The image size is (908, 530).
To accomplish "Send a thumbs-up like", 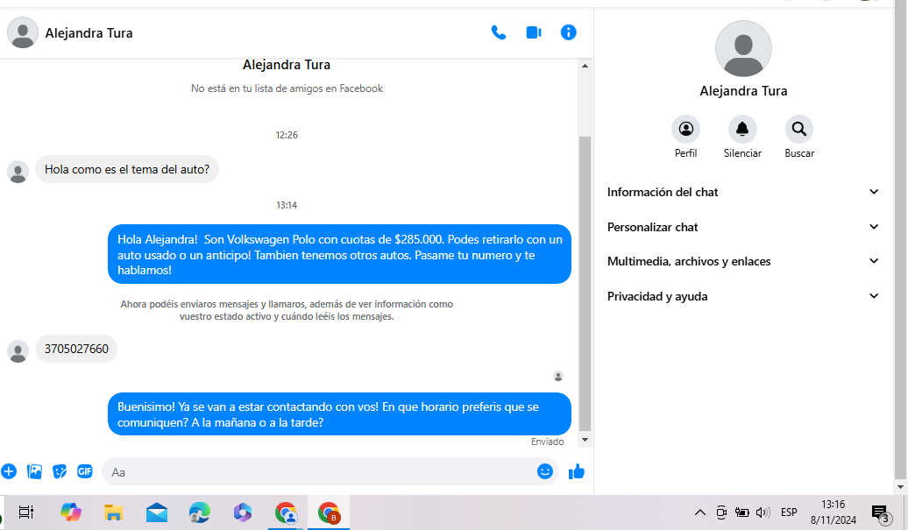I will pos(576,472).
